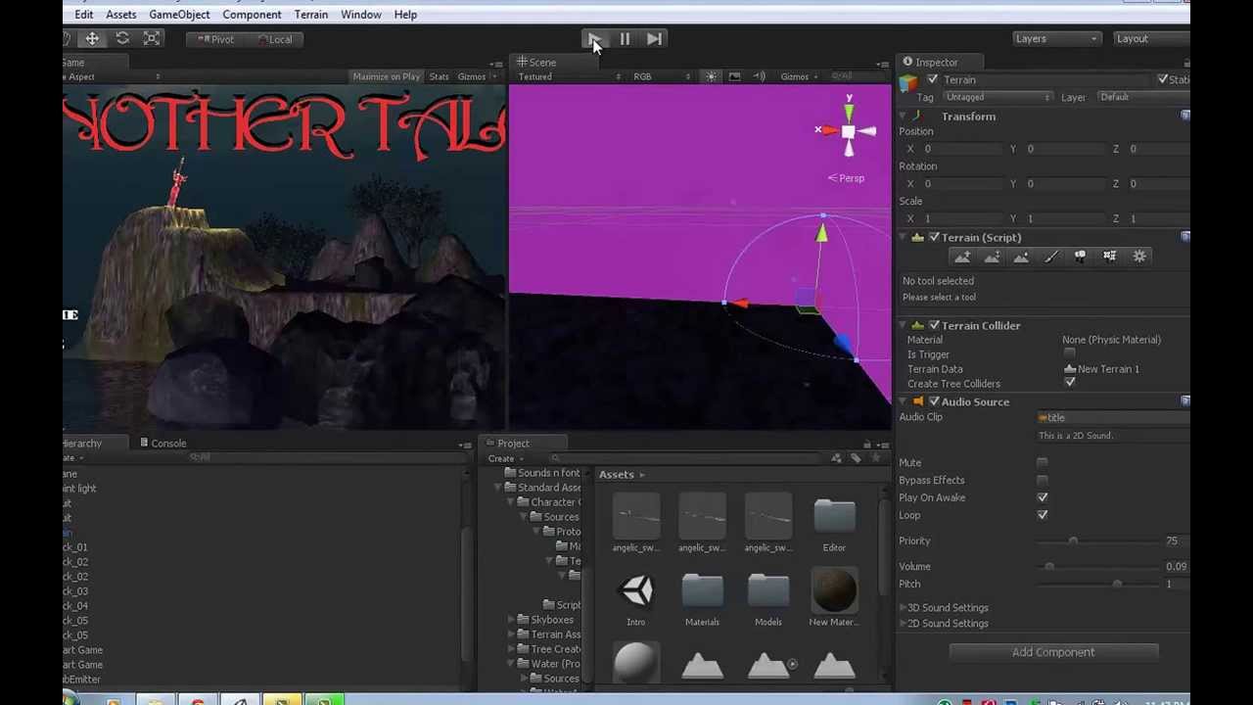Open the Layout dropdown in toolbar
1253x705 pixels.
[x=1151, y=39]
